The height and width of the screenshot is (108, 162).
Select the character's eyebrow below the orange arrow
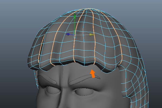pyautogui.click(x=84, y=80)
